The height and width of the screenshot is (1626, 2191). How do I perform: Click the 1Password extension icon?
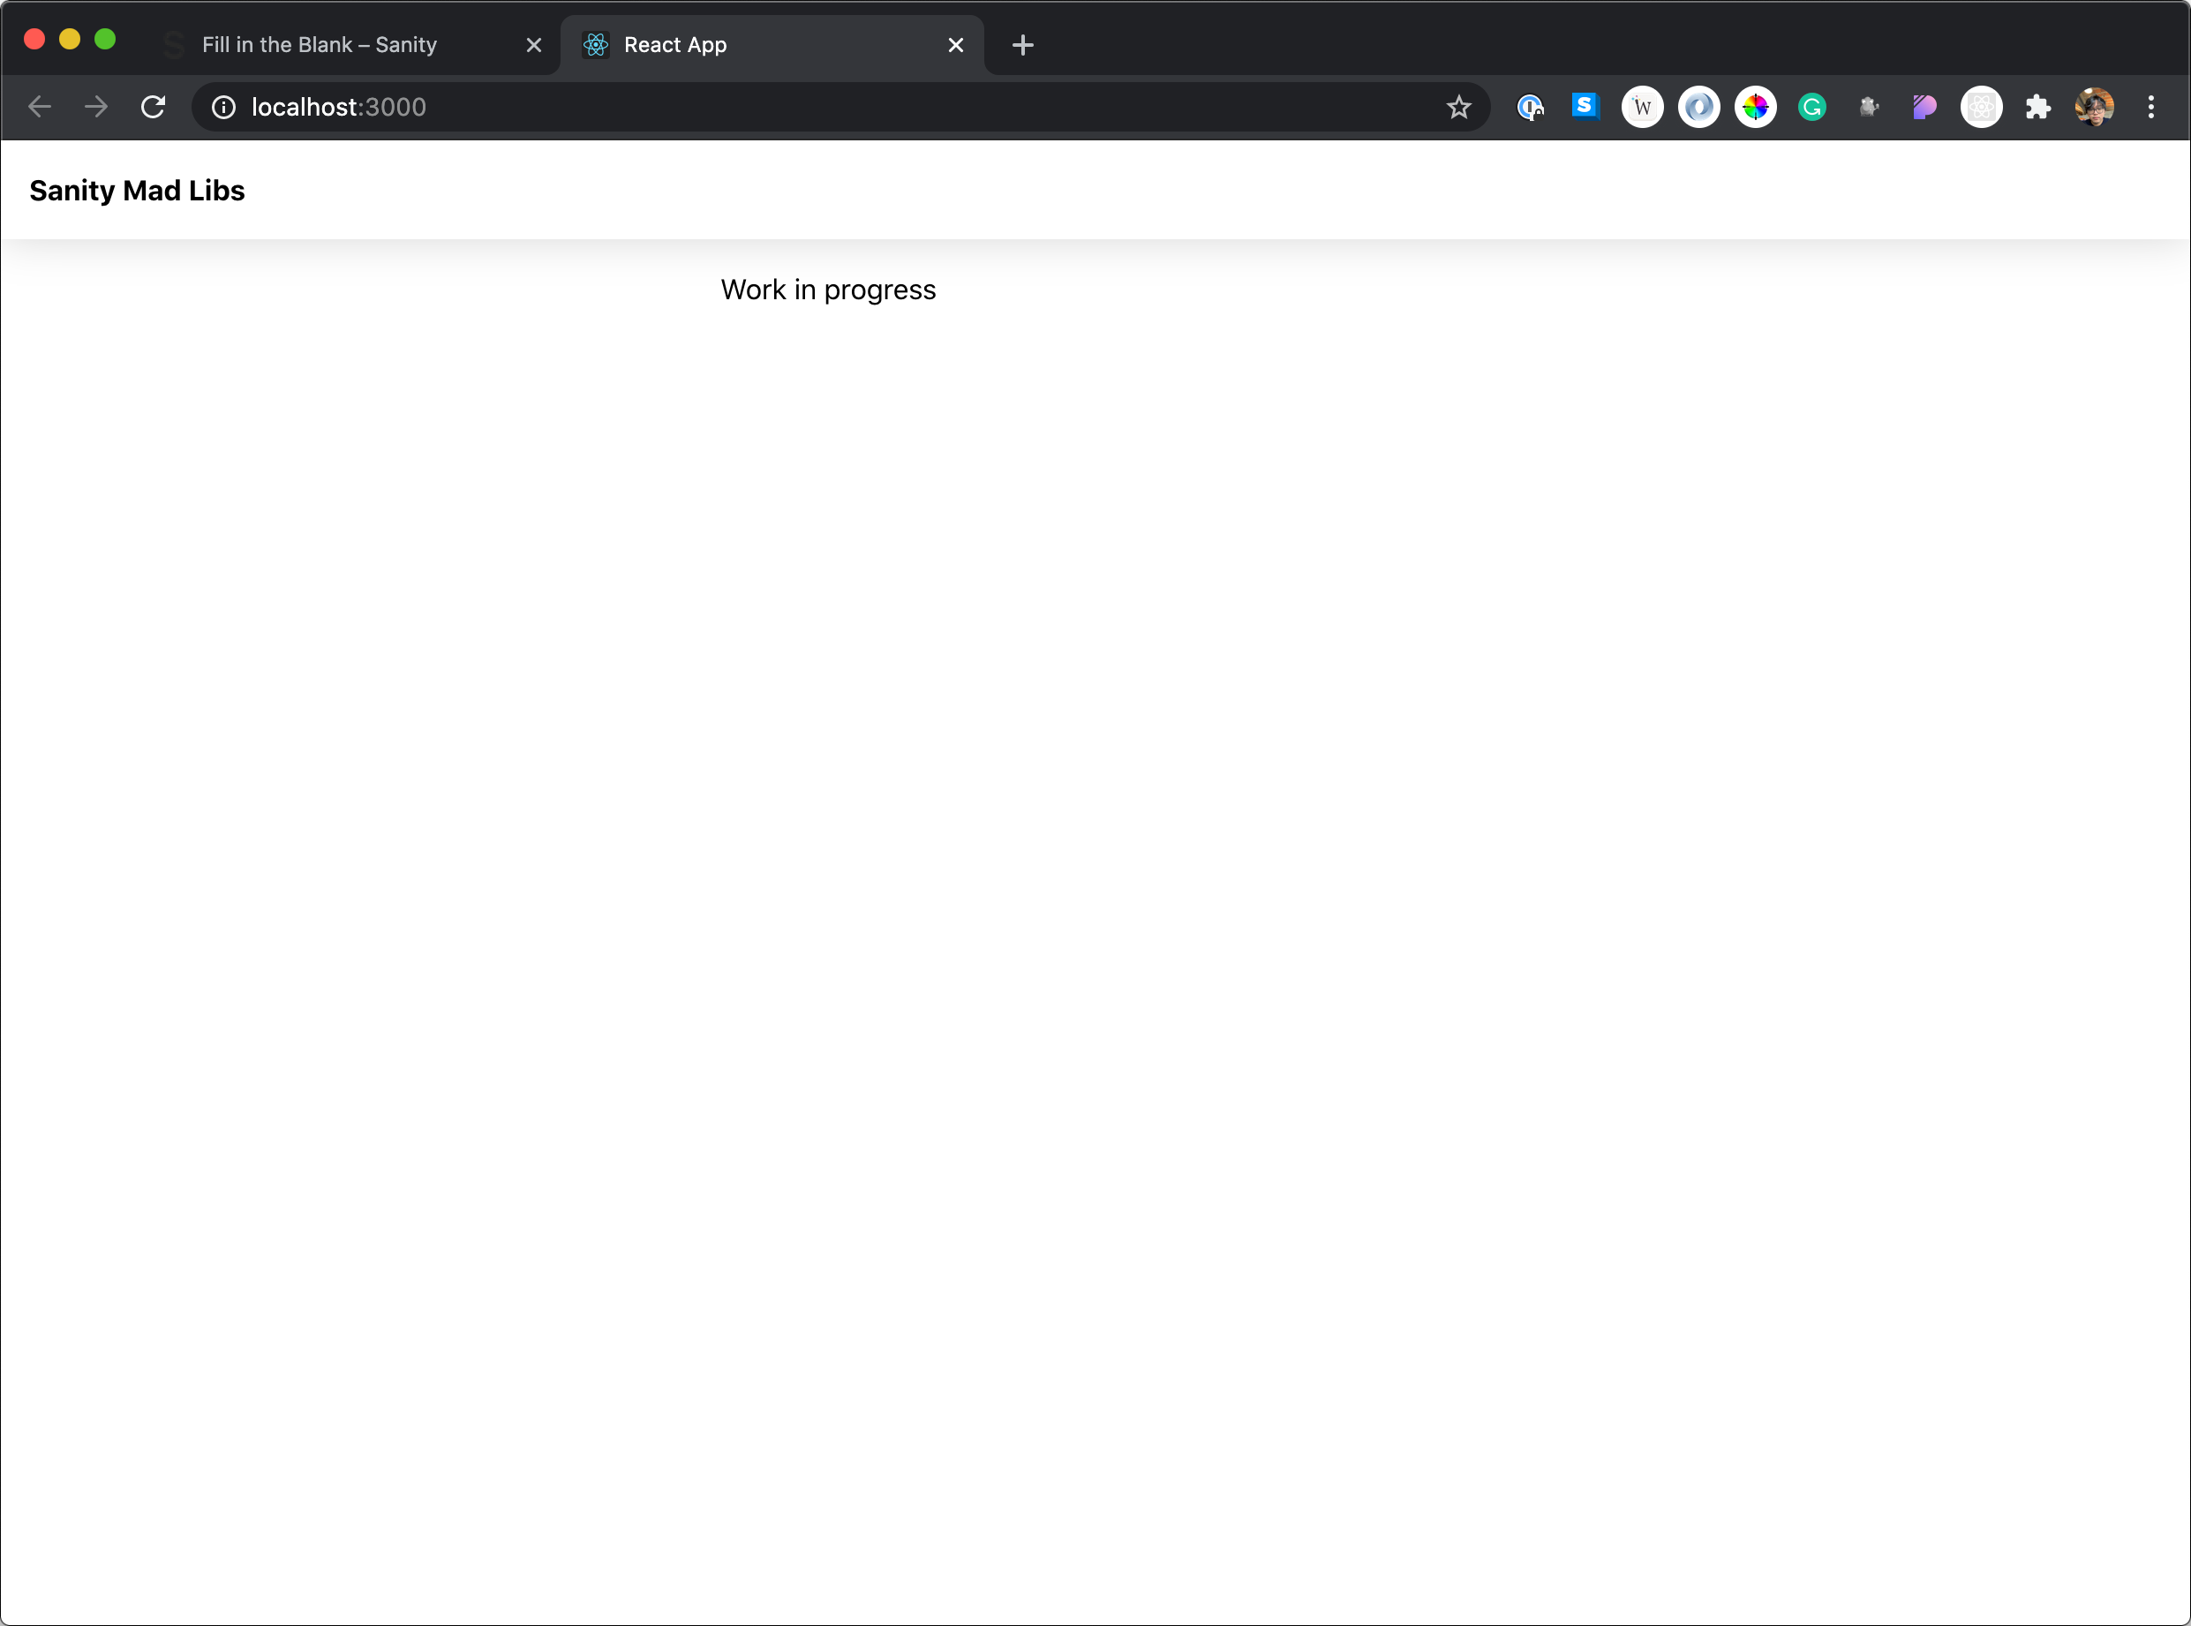(1530, 108)
